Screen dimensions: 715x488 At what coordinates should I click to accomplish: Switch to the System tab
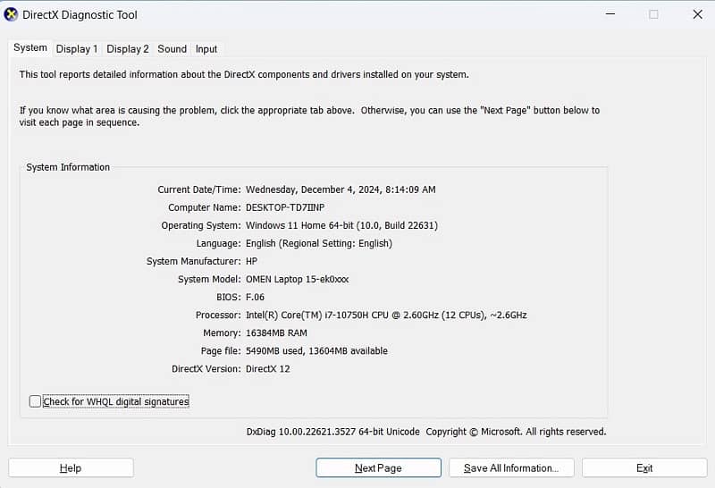point(30,48)
